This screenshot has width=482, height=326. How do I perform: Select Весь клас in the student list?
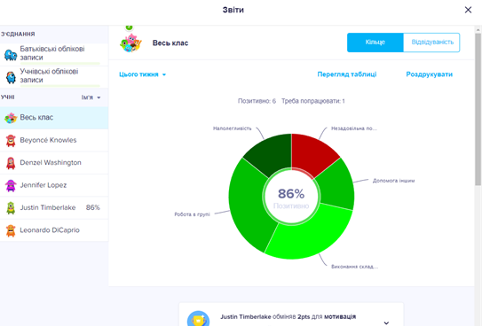[x=54, y=118]
